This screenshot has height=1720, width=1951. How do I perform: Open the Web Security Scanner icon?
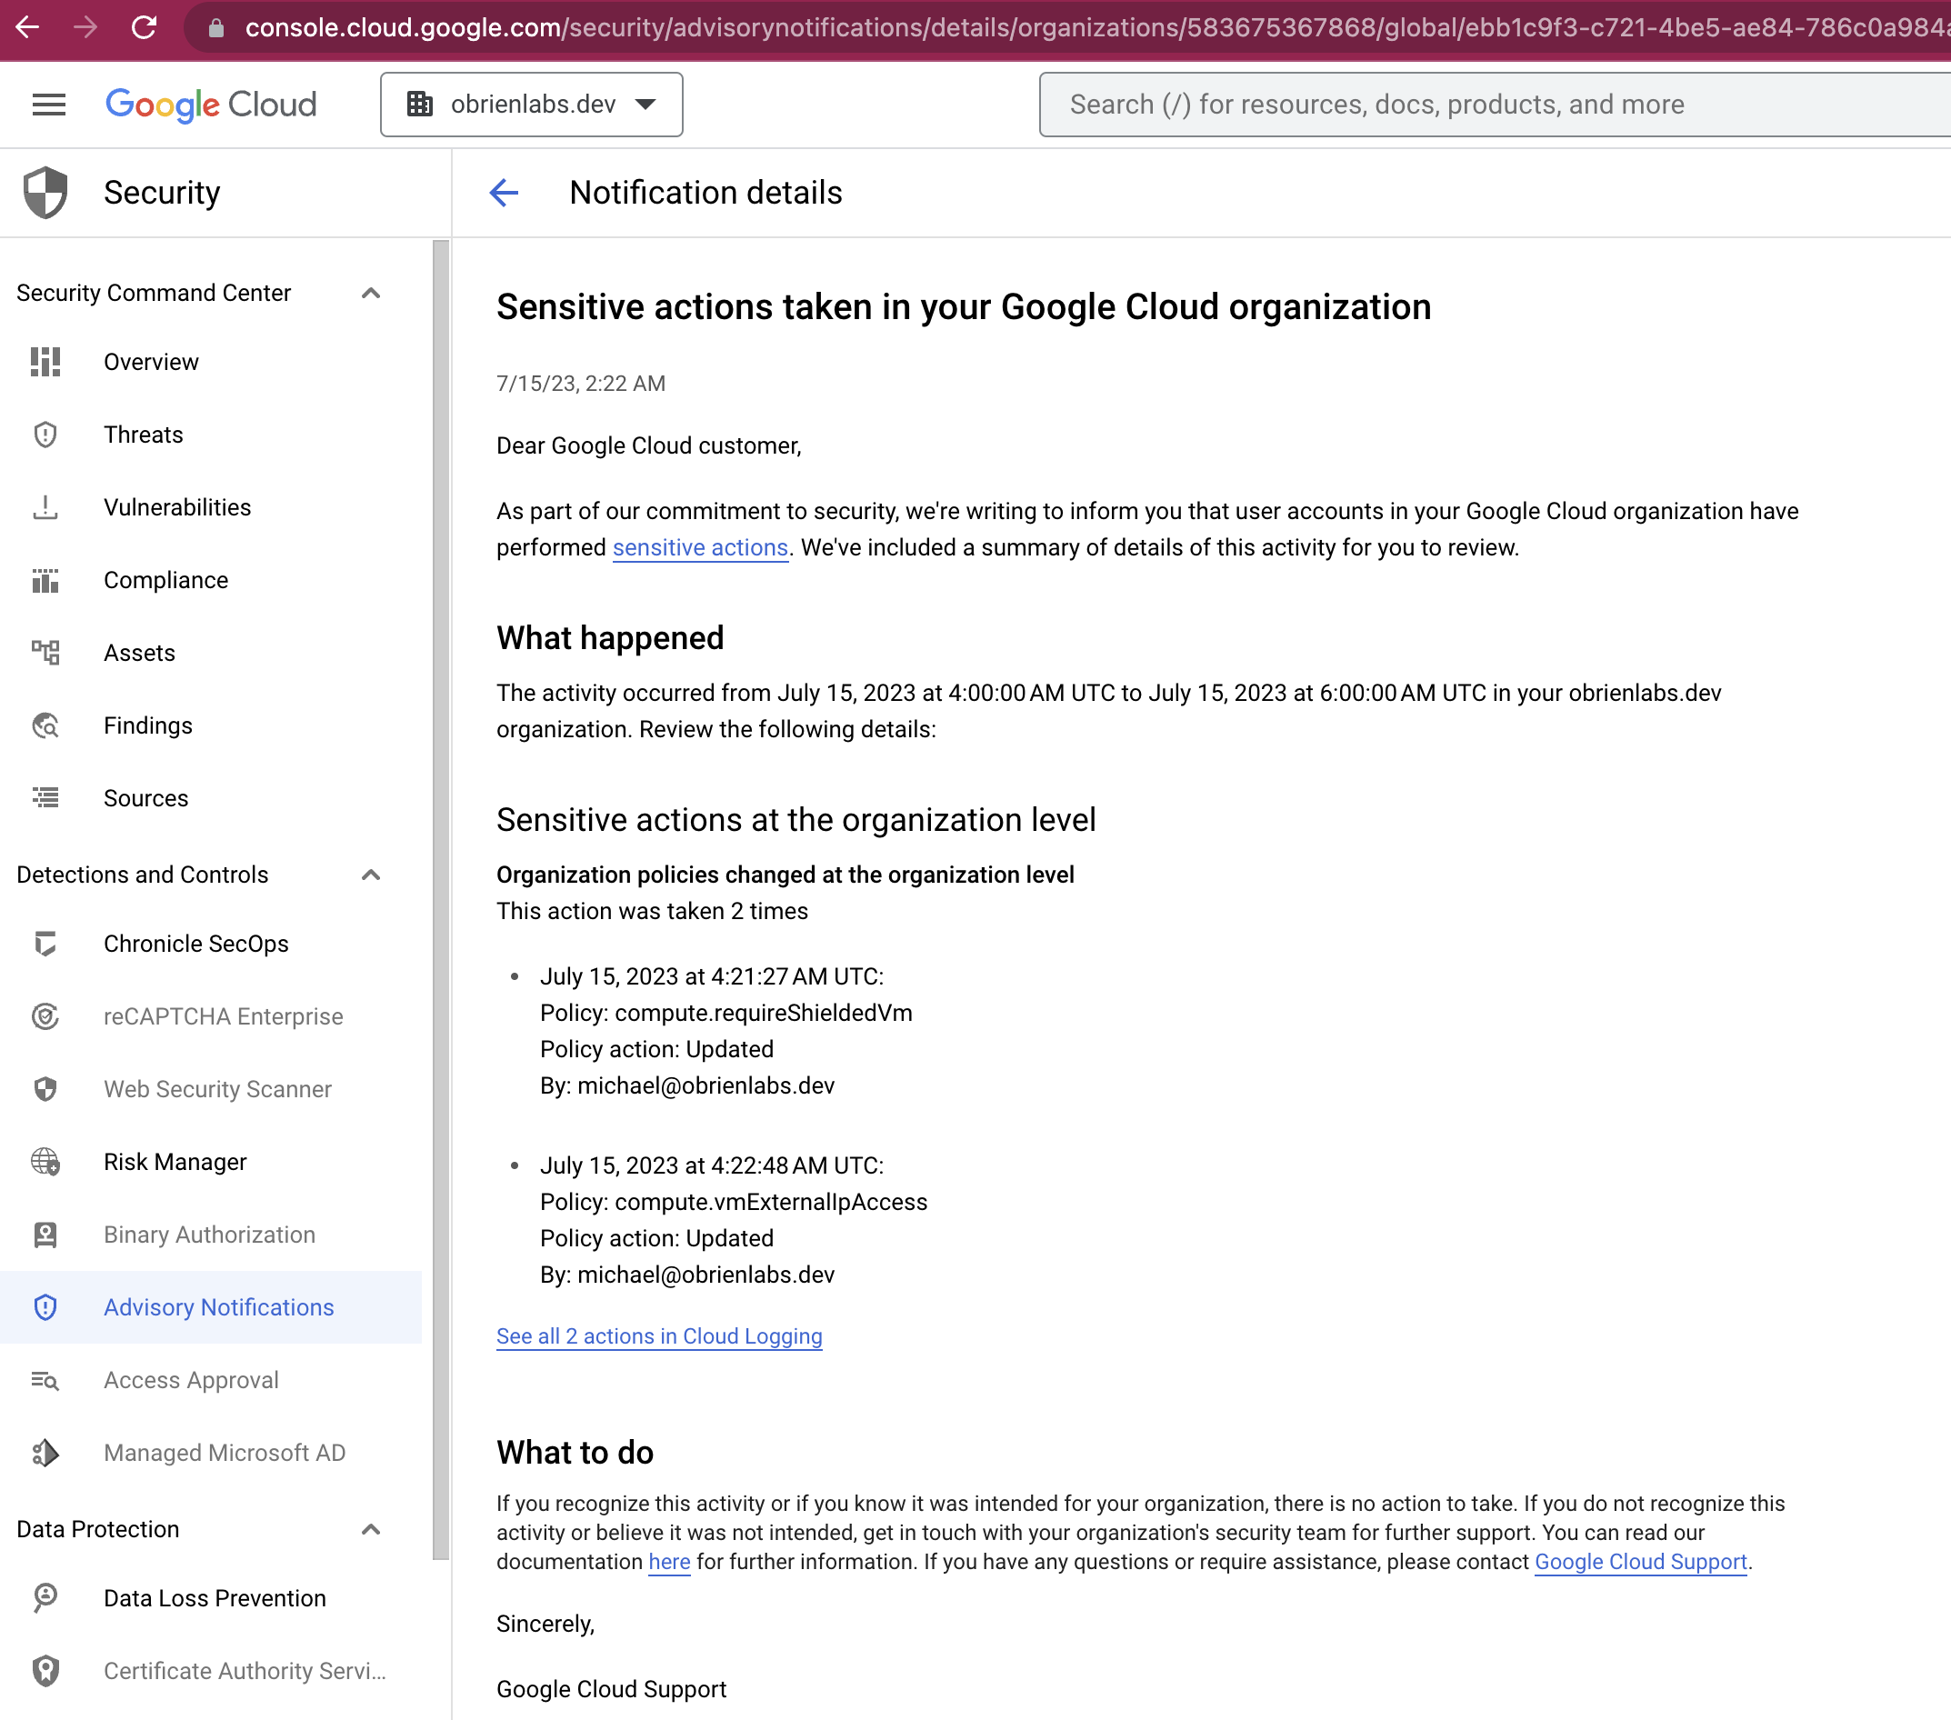pyautogui.click(x=45, y=1089)
